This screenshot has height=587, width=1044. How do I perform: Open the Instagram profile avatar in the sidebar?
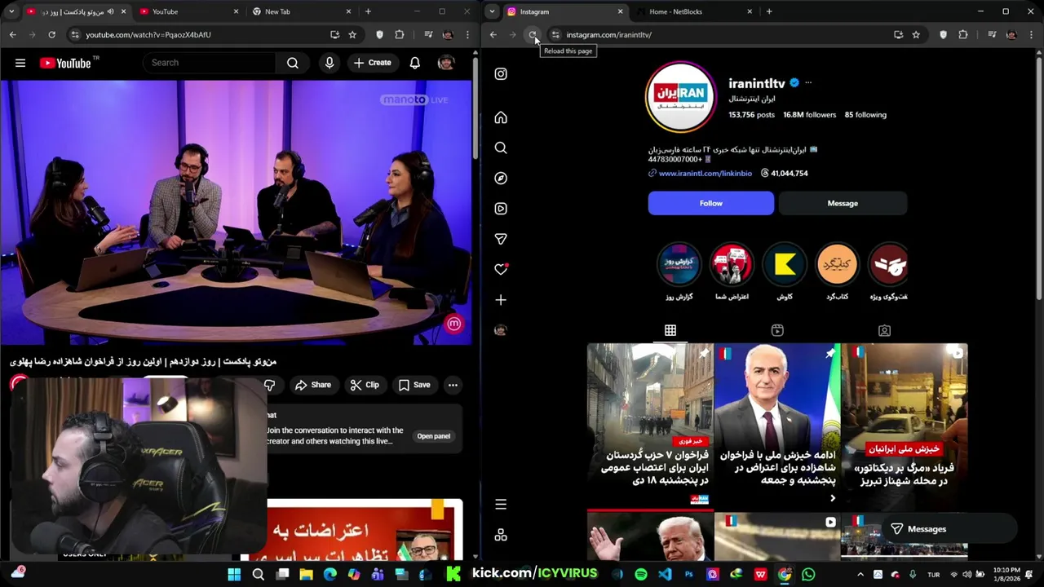pos(501,330)
